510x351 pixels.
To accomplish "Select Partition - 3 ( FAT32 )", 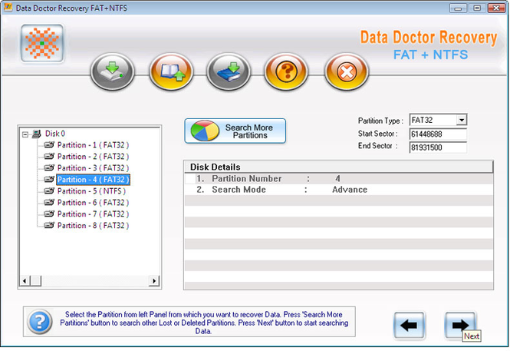I will (x=93, y=168).
